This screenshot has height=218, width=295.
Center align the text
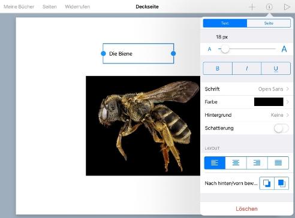coord(236,163)
